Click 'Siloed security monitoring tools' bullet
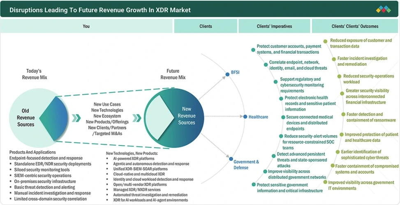 (x=42, y=170)
